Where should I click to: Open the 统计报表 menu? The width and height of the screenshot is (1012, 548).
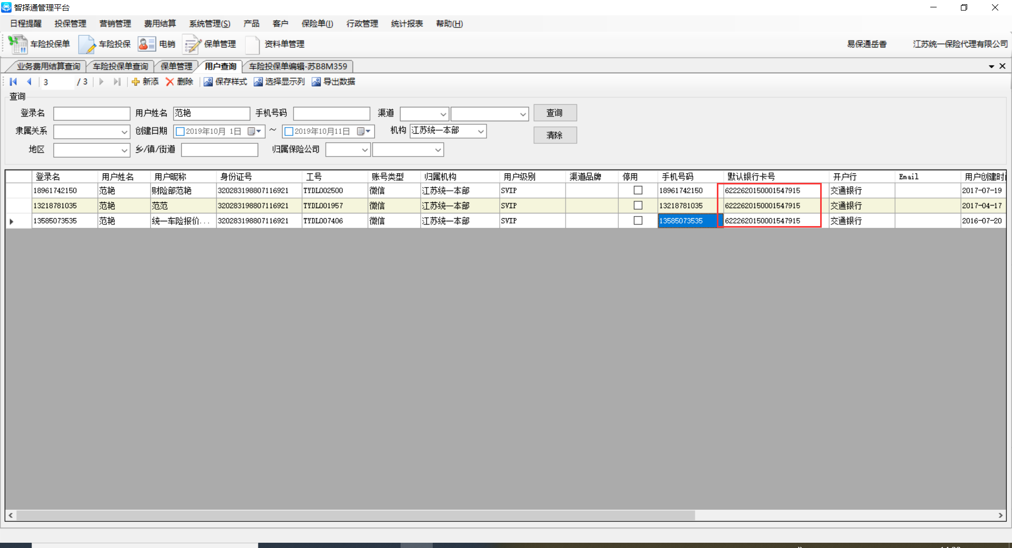pos(407,24)
